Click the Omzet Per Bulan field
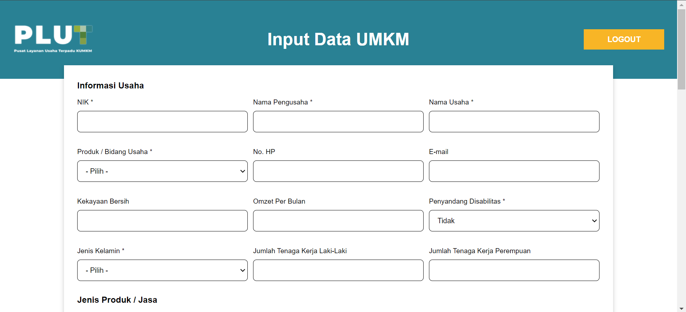686x312 pixels. click(x=338, y=221)
